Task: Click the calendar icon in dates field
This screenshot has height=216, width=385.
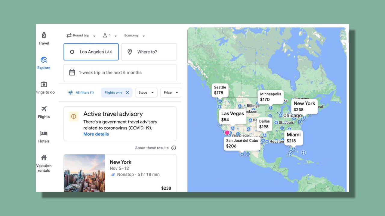Action: [x=72, y=73]
